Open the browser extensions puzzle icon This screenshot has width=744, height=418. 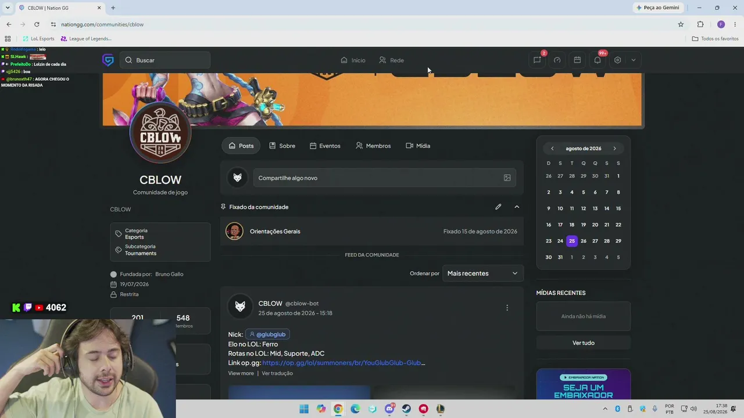coord(700,24)
